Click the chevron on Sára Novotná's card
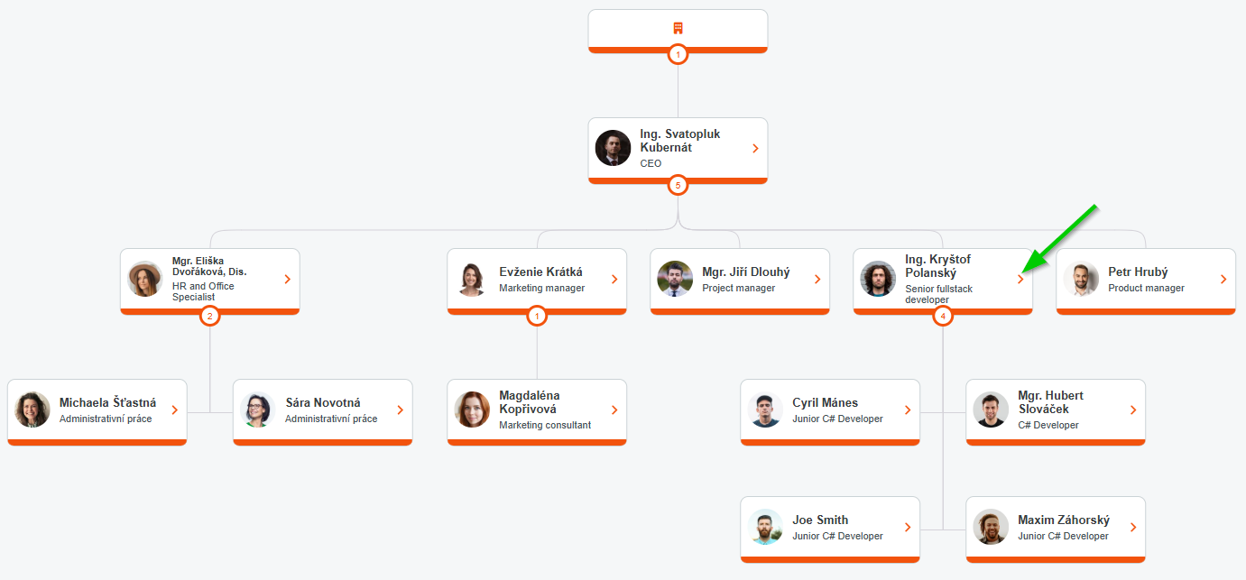This screenshot has height=580, width=1246. (x=400, y=410)
